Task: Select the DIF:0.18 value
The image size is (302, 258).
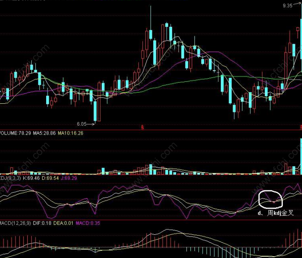Action: [x=42, y=223]
